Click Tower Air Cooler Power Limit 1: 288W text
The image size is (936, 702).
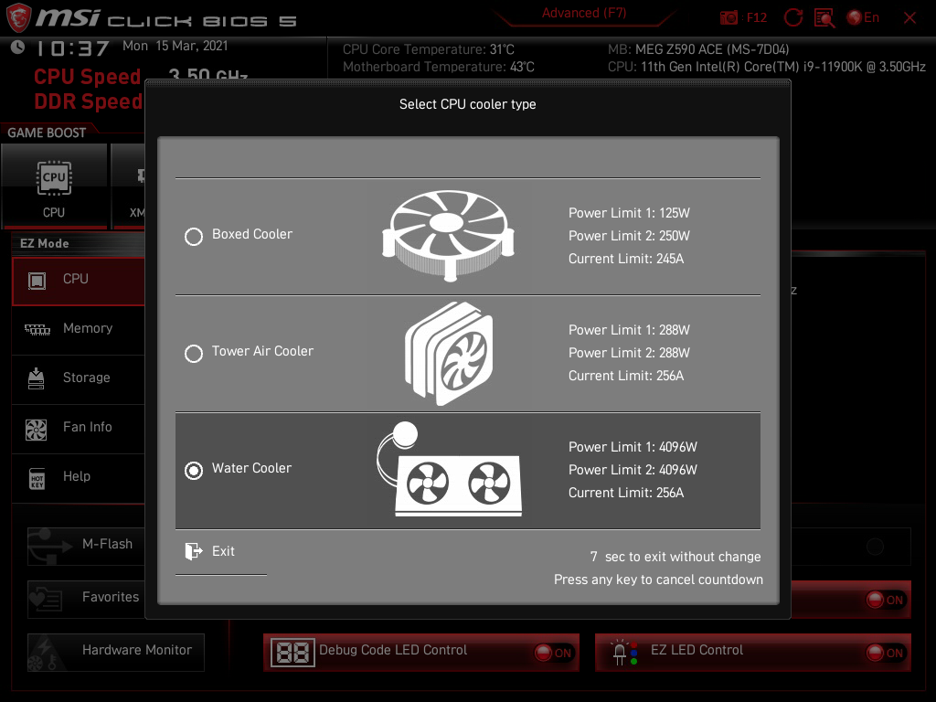[629, 330]
